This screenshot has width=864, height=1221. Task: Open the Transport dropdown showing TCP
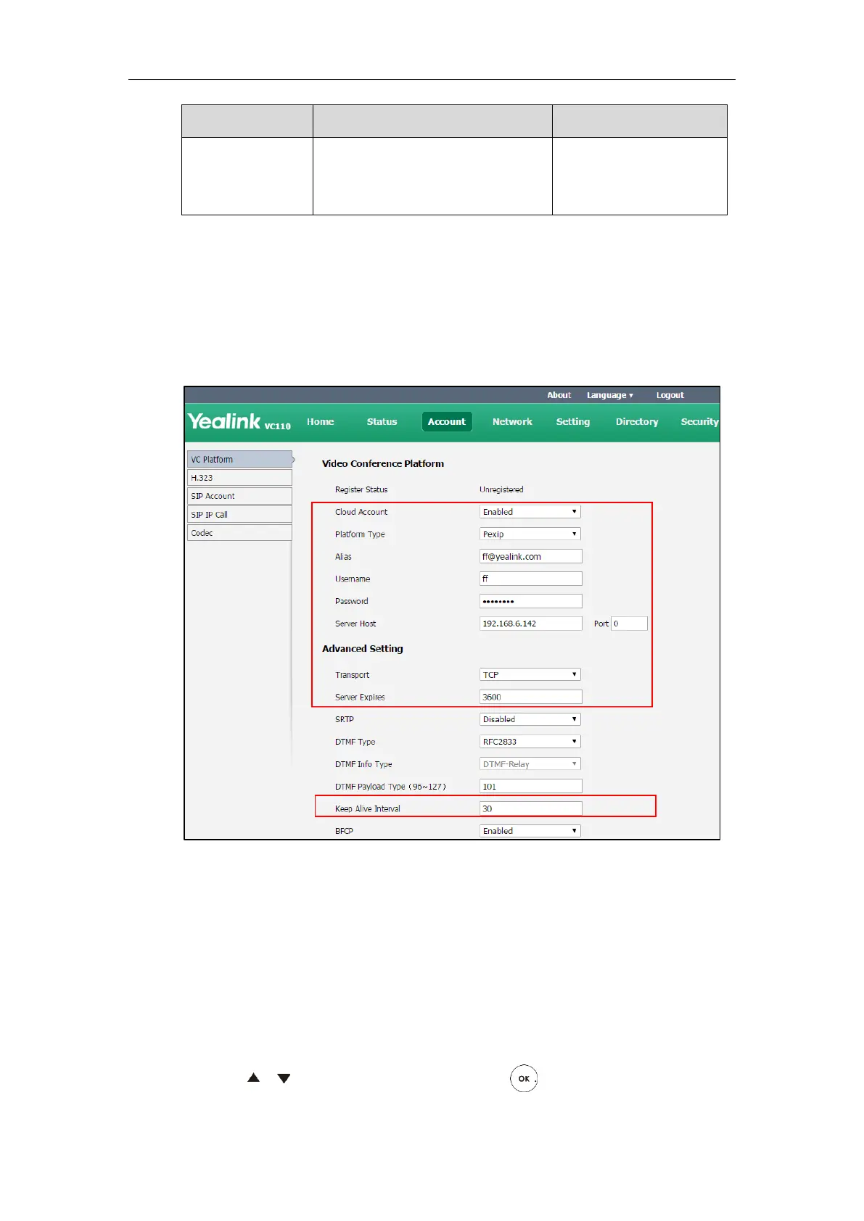click(x=530, y=675)
